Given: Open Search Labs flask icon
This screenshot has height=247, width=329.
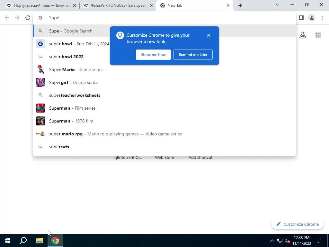Looking at the screenshot, I should (x=303, y=35).
